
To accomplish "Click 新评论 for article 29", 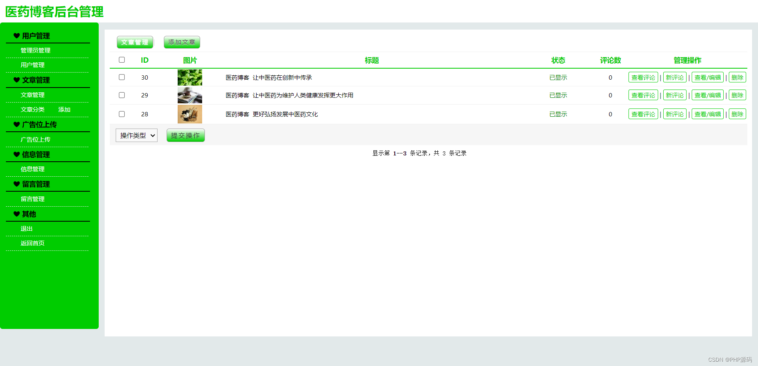I will (x=675, y=95).
